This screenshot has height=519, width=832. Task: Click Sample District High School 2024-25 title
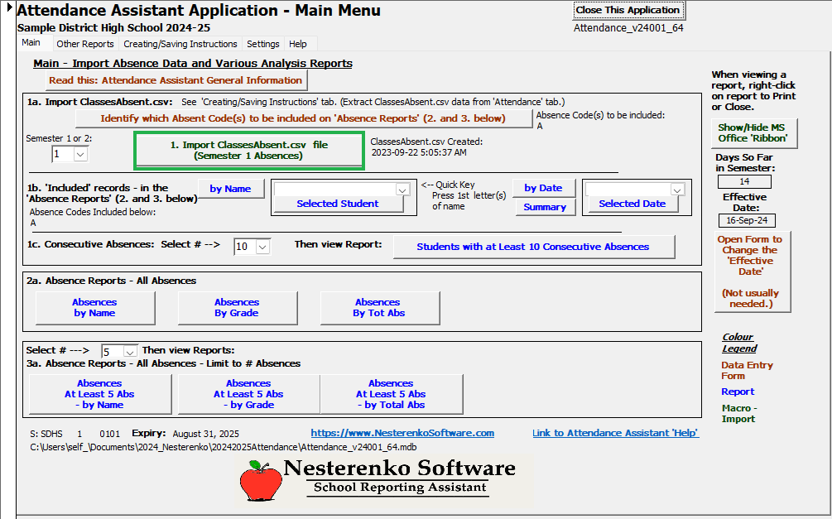click(x=113, y=28)
